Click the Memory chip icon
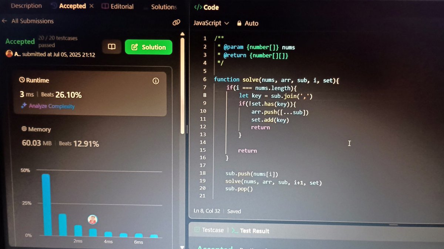444x249 pixels. coord(24,129)
